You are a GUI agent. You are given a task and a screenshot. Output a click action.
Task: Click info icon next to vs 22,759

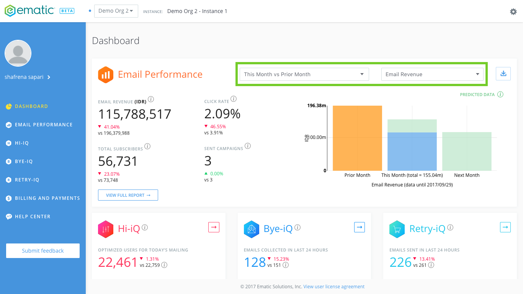coord(164,265)
